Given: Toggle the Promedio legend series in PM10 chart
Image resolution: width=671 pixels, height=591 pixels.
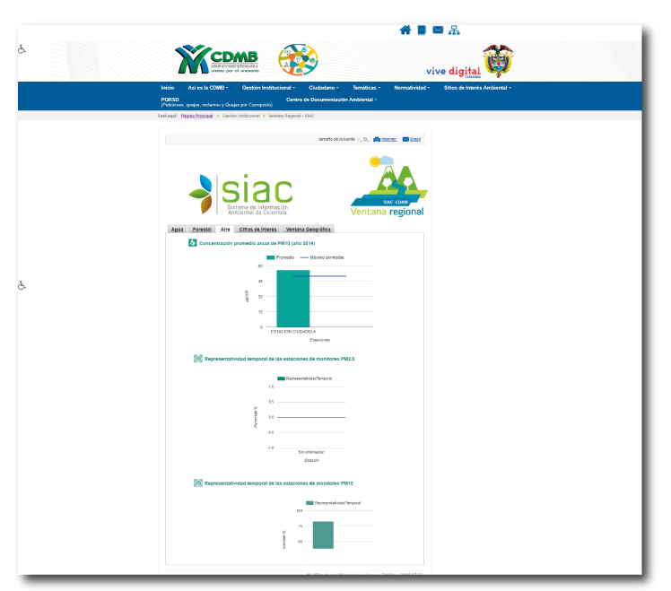Looking at the screenshot, I should point(280,257).
